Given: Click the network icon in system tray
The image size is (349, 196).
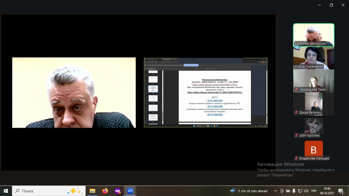Looking at the screenshot, I should point(300,191).
